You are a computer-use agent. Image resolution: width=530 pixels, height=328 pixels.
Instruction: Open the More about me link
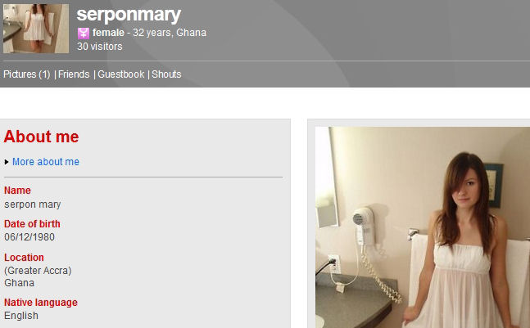[x=46, y=162]
